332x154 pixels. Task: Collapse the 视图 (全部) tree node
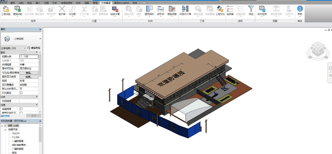pyautogui.click(x=2, y=126)
